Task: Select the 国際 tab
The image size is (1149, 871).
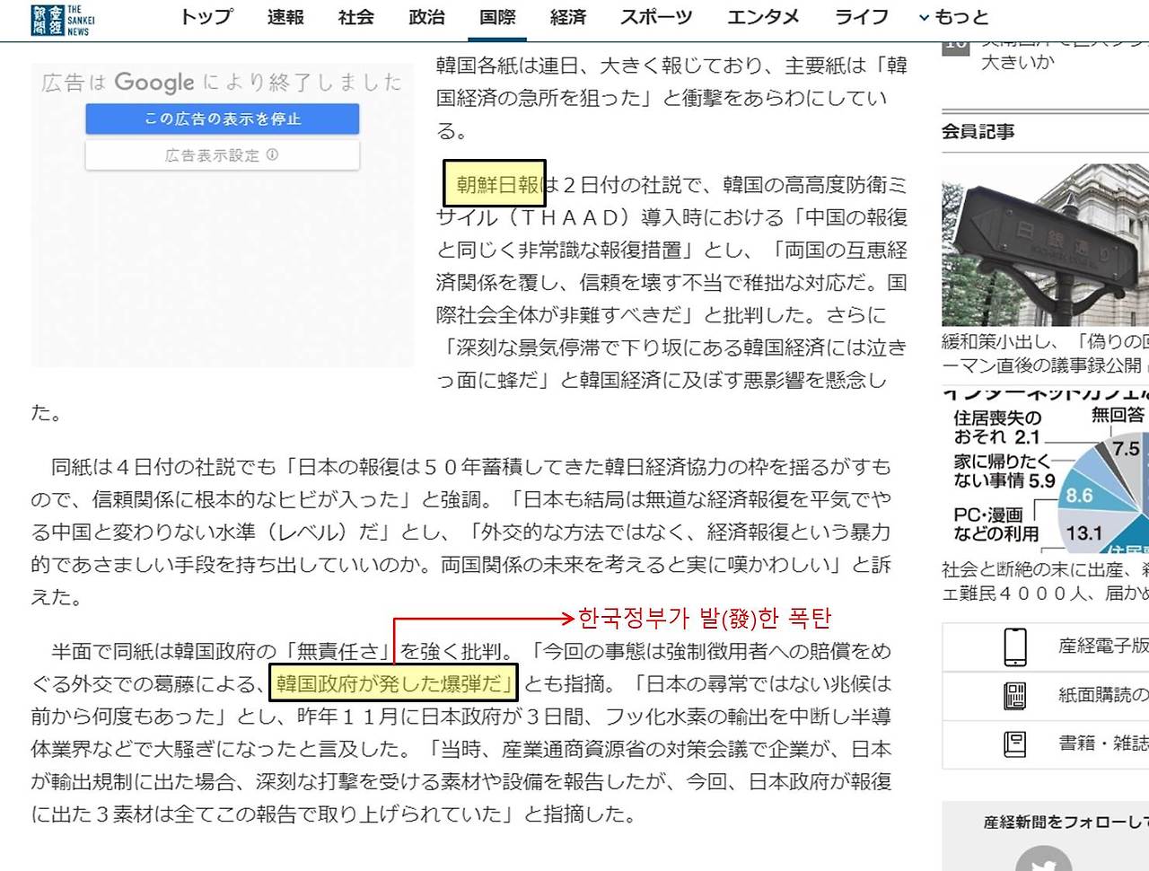Action: [497, 17]
